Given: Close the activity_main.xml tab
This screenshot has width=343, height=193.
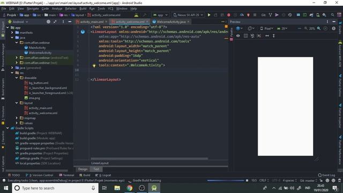Looking at the screenshot, I should coord(106,21).
